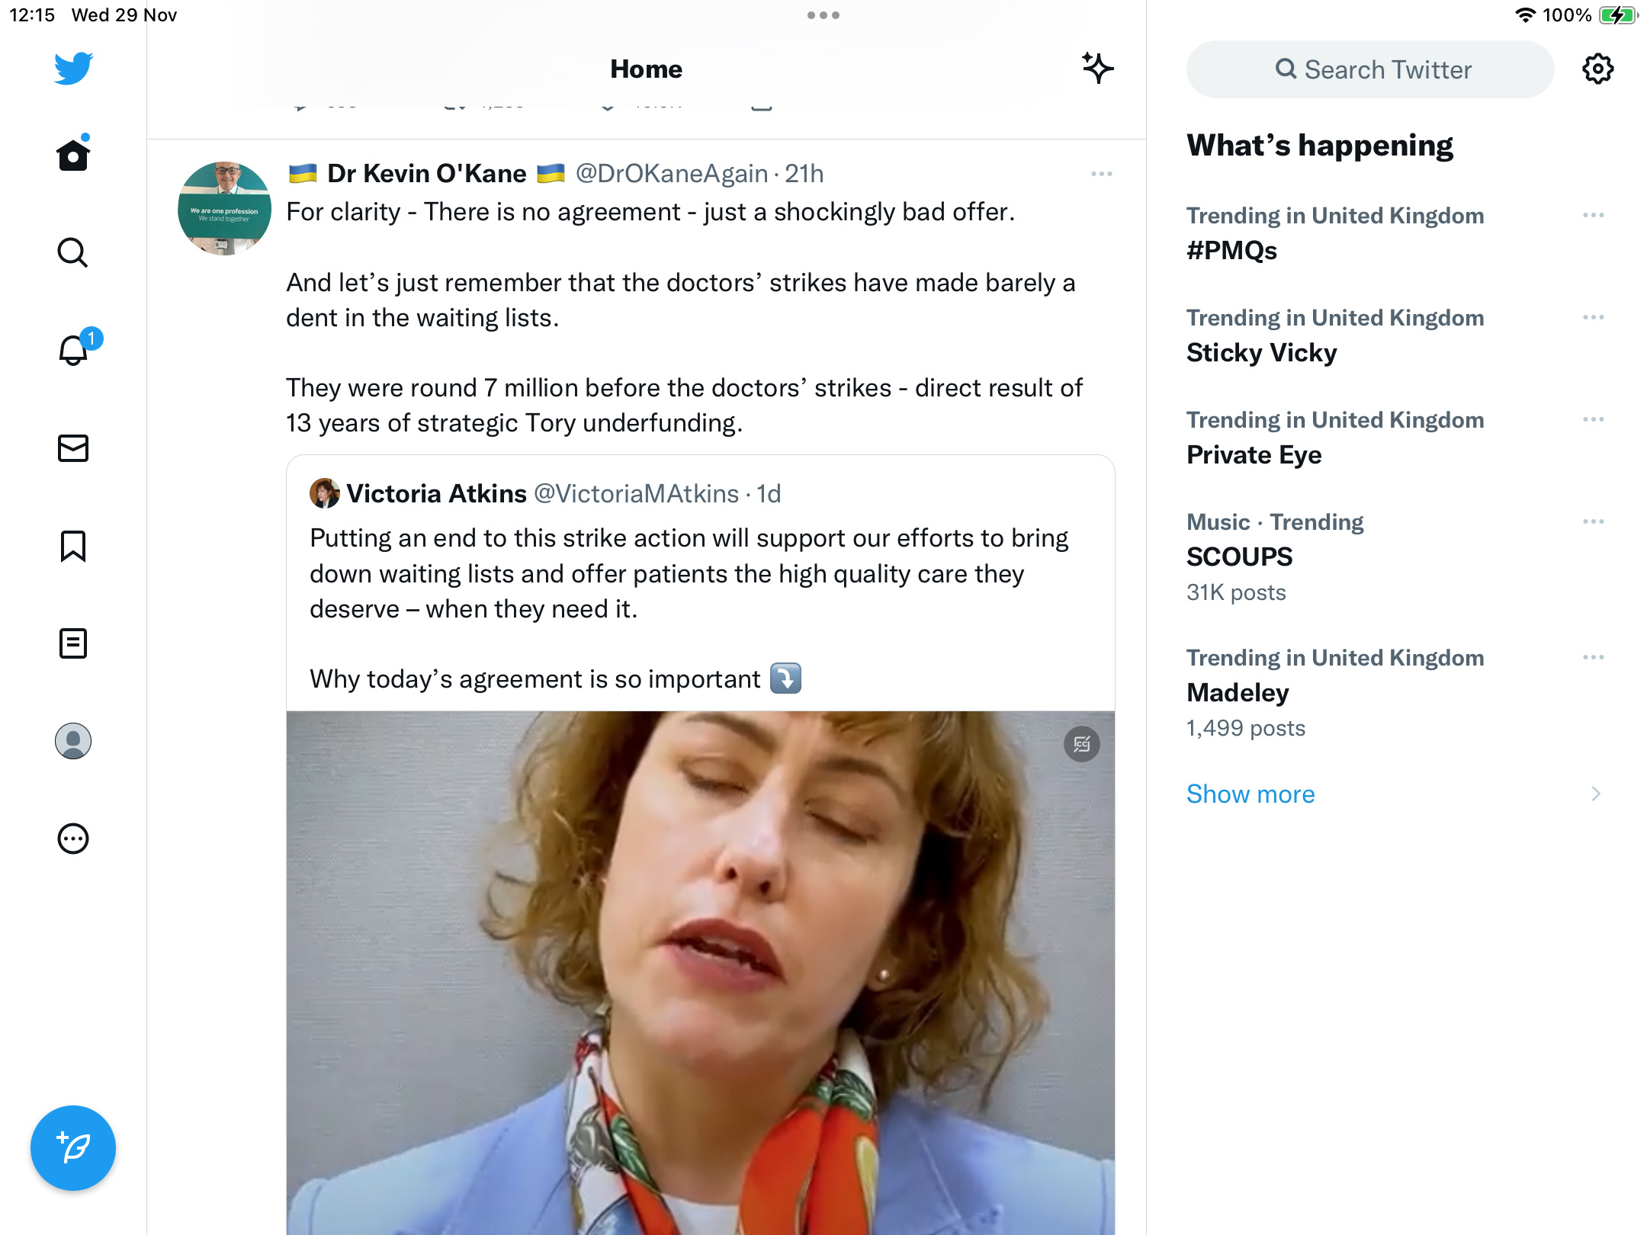Viewport: 1647px width, 1235px height.
Task: Open Madeley trending topic
Action: [1238, 693]
